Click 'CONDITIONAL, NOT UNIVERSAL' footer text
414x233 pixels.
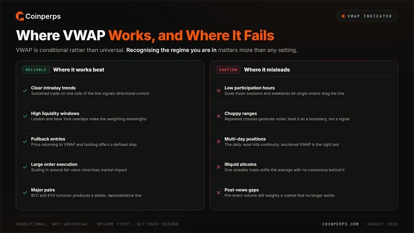pyautogui.click(x=52, y=224)
